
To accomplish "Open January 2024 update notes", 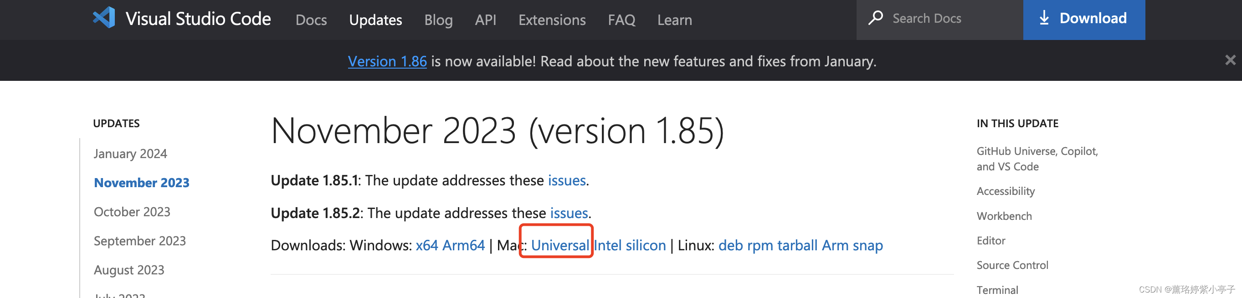I will (x=130, y=154).
